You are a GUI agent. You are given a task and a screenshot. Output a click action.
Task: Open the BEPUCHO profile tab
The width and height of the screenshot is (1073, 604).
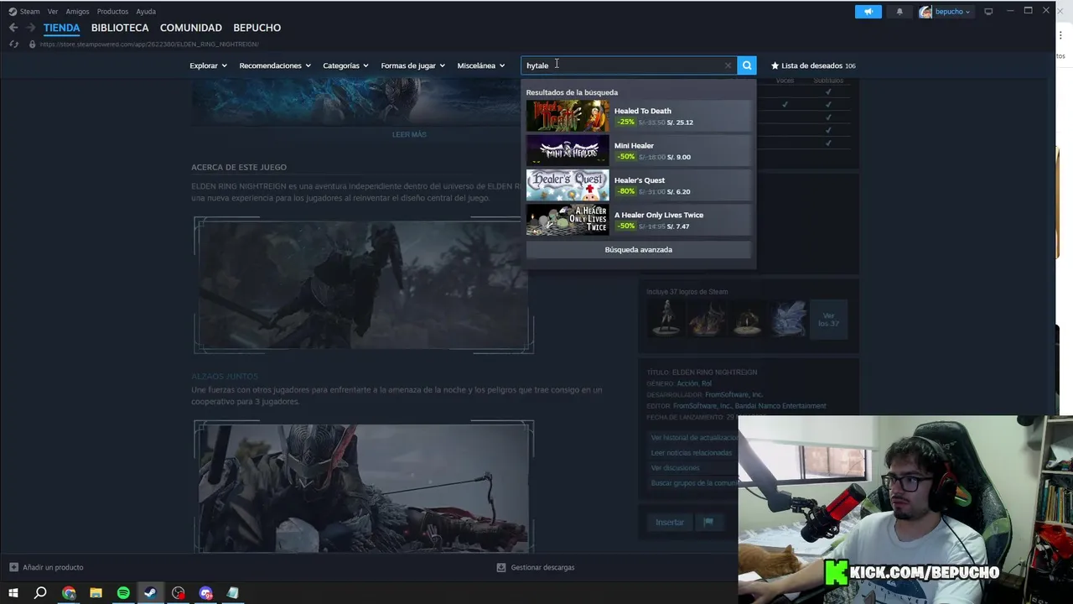257,28
